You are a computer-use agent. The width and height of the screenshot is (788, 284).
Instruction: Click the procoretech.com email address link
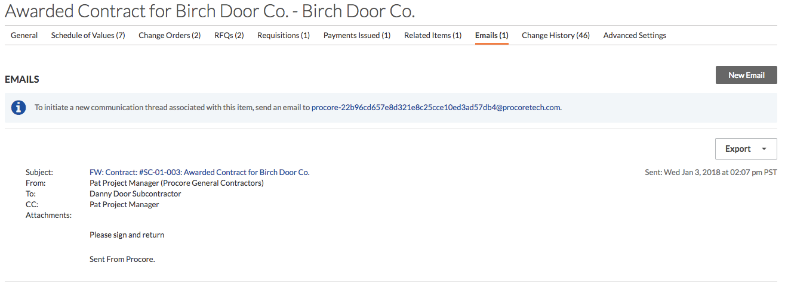tap(436, 108)
